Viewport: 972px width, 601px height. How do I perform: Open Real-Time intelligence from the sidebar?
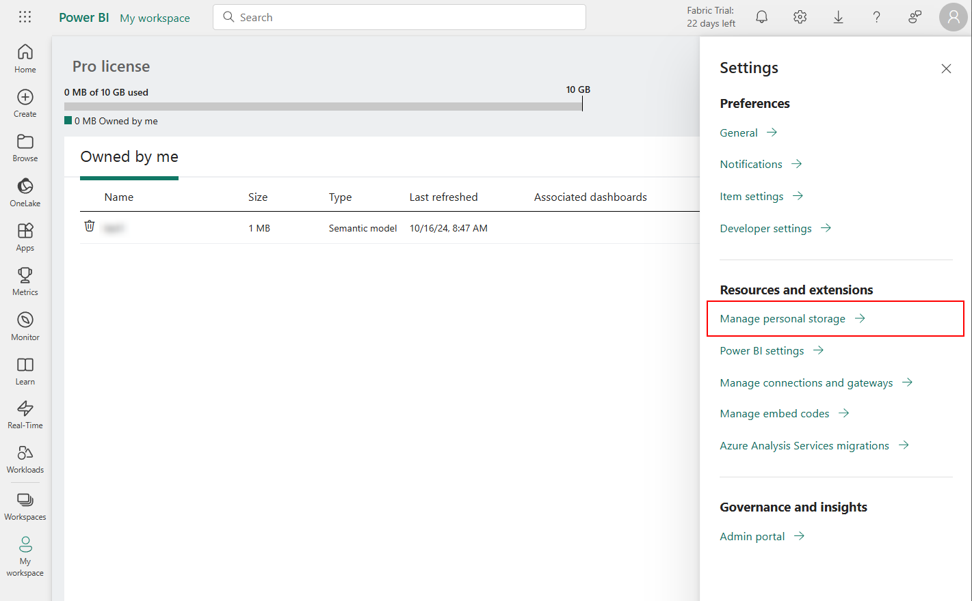coord(25,413)
